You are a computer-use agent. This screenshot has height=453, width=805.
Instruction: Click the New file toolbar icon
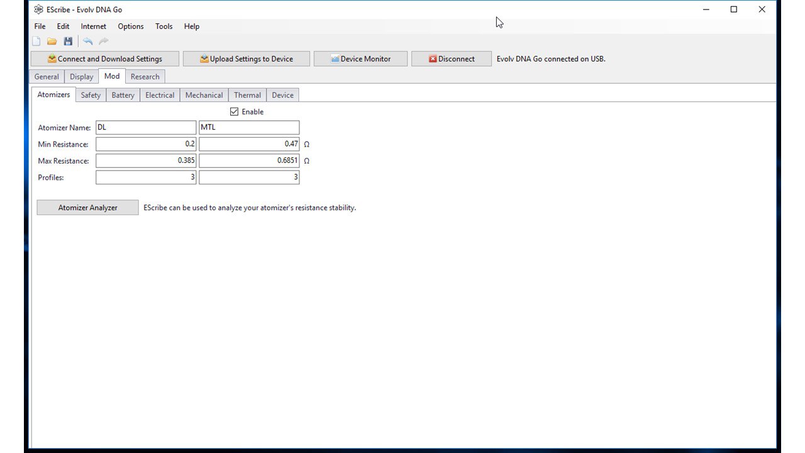[x=36, y=42]
